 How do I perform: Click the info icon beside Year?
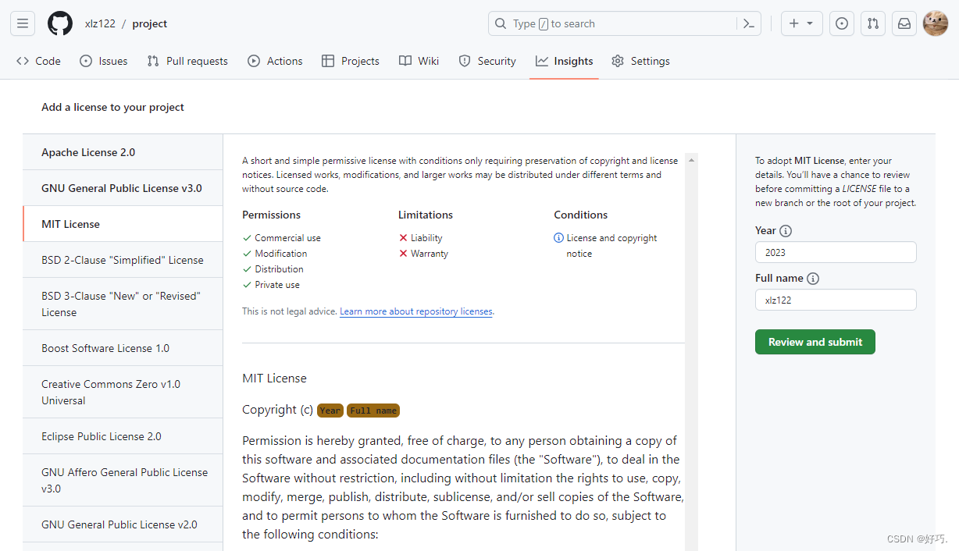tap(786, 231)
